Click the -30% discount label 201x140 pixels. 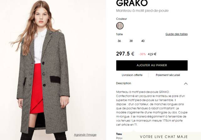click(x=142, y=54)
